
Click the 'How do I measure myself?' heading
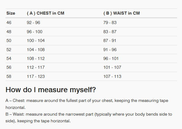[x=51, y=90]
